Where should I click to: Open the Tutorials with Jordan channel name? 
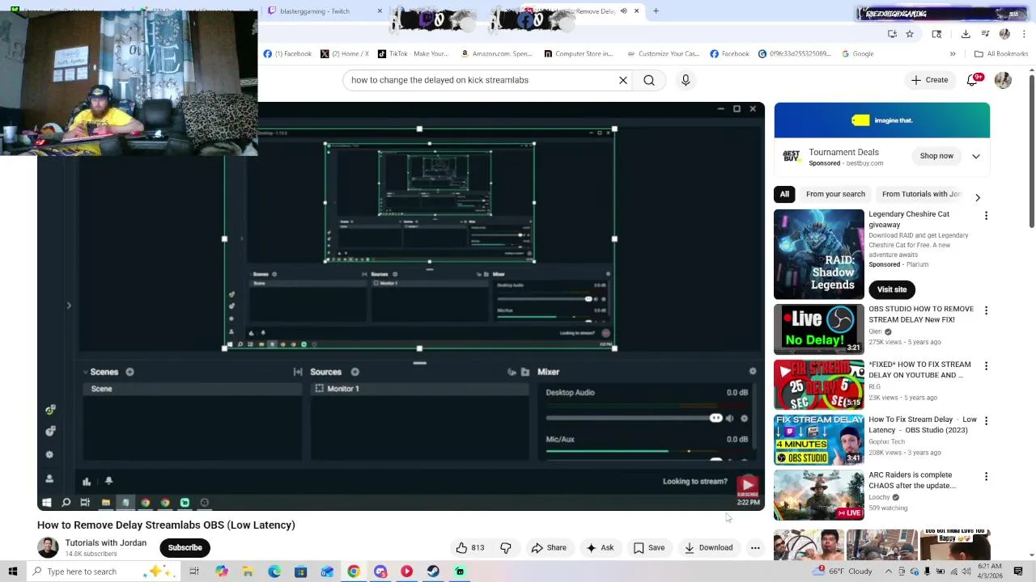pos(106,542)
